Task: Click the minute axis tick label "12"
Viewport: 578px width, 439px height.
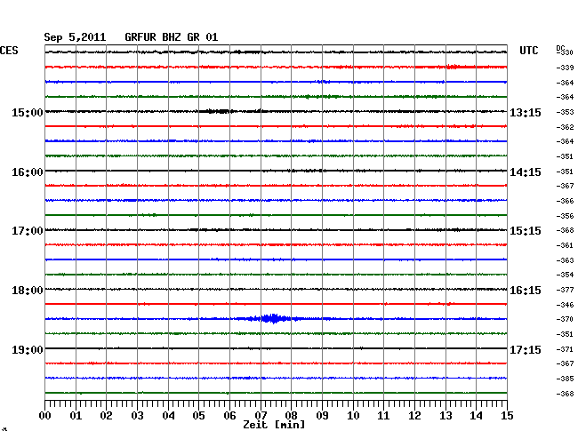Action: pyautogui.click(x=414, y=415)
